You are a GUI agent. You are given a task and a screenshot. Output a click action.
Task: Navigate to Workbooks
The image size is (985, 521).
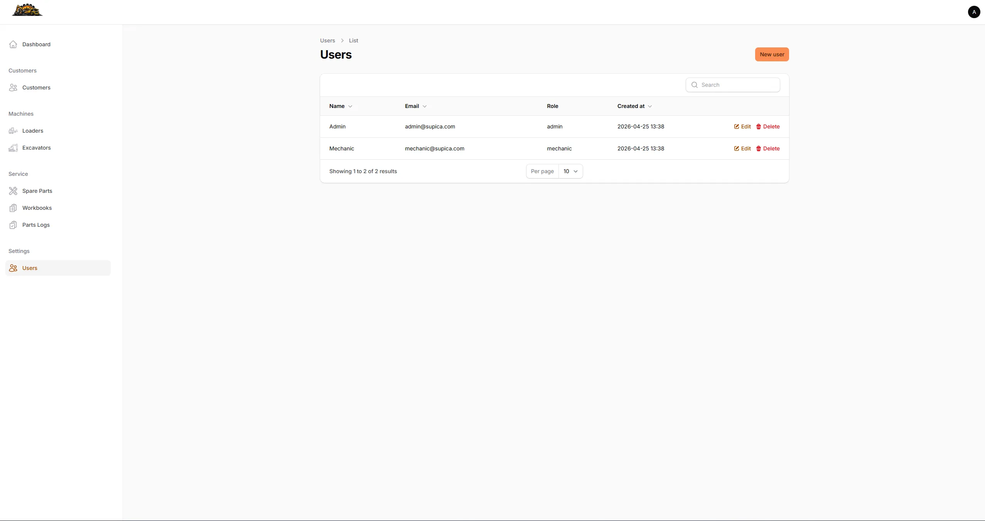coord(58,208)
